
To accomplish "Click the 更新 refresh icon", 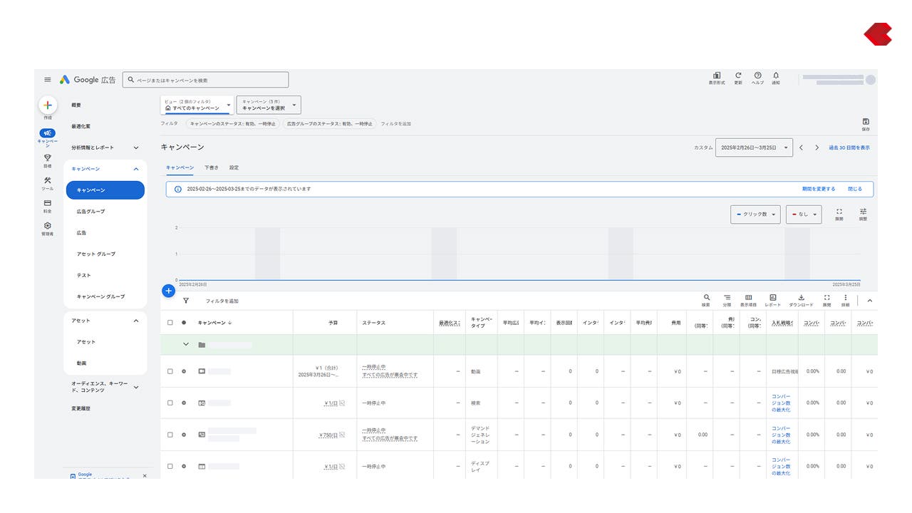I will click(x=738, y=76).
